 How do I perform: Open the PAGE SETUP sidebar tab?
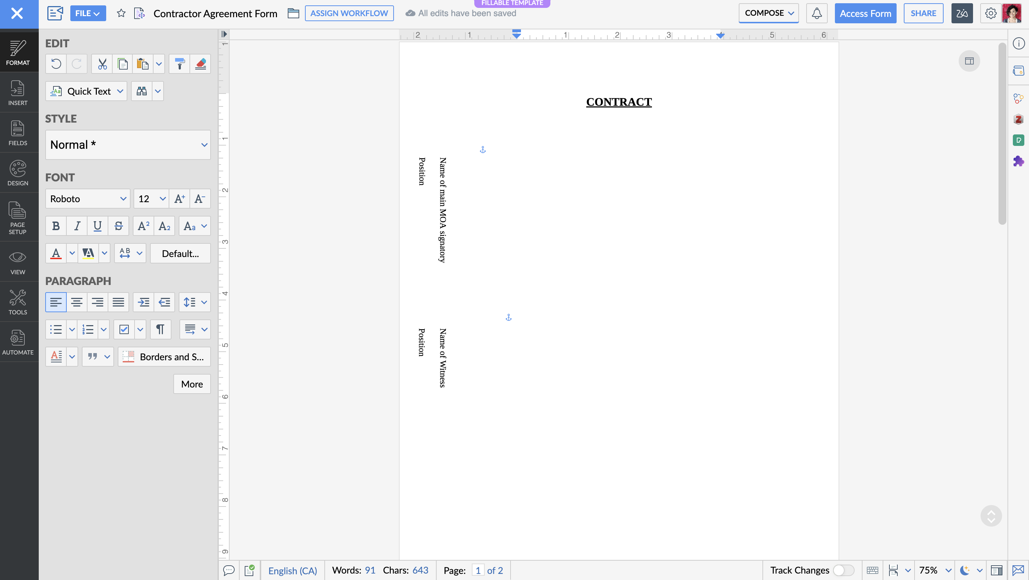pyautogui.click(x=18, y=218)
